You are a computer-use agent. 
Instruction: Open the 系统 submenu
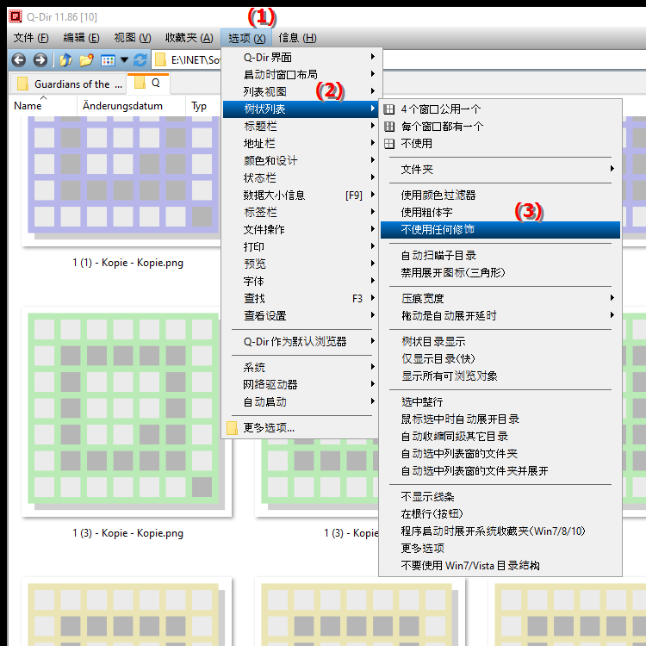click(x=300, y=368)
